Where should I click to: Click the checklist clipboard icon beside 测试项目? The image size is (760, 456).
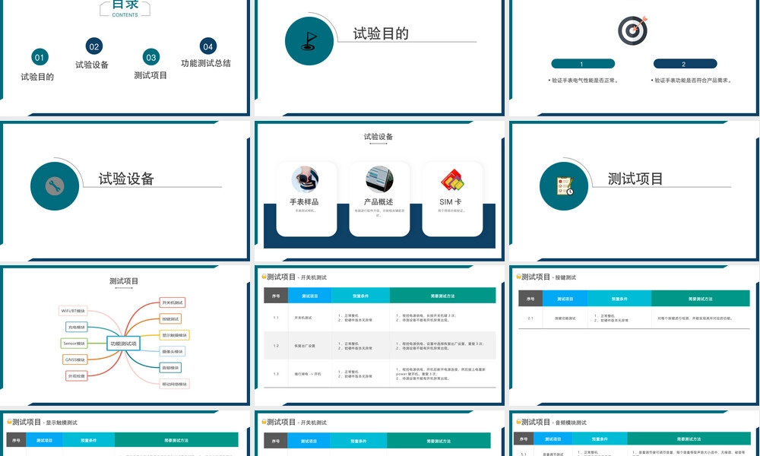coord(564,186)
